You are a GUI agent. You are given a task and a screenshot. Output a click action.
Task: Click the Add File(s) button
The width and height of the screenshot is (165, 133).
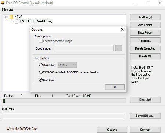145,17
